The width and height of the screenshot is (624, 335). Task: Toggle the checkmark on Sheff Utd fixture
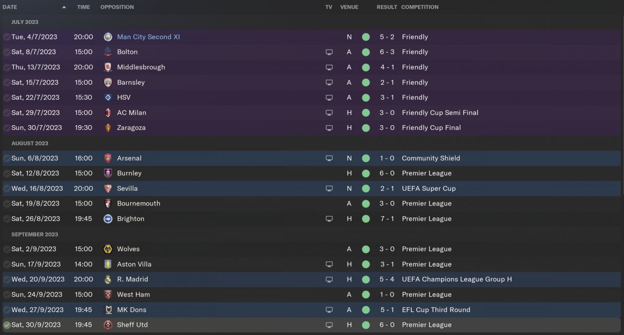[x=7, y=325]
